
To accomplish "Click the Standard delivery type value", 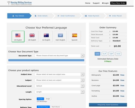I will pyautogui.click(x=116, y=41).
